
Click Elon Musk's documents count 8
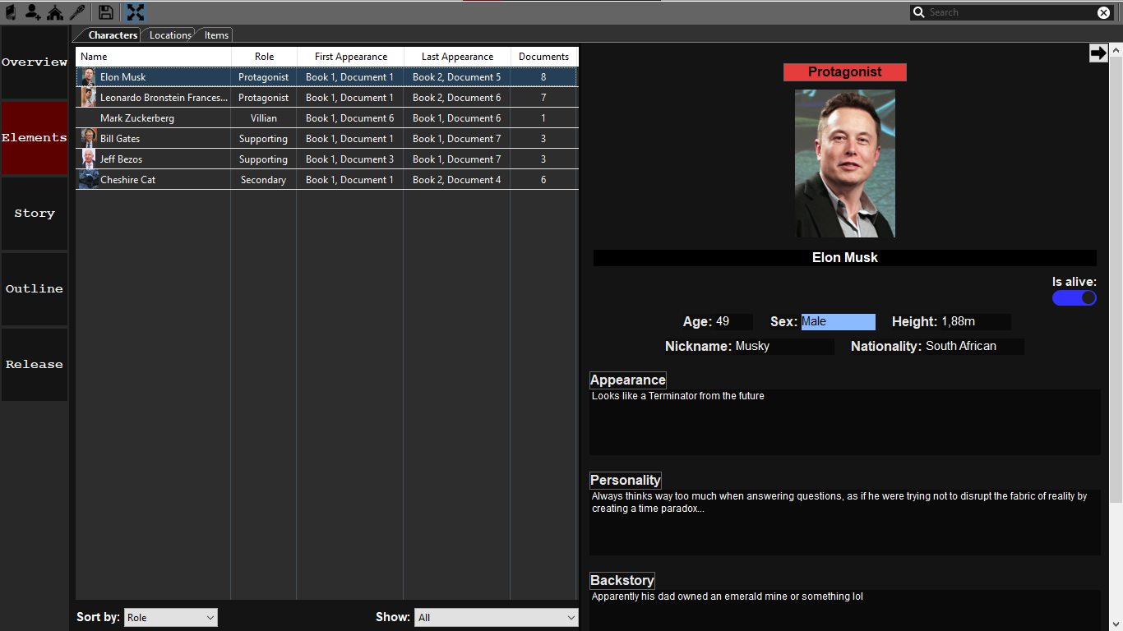pyautogui.click(x=543, y=77)
